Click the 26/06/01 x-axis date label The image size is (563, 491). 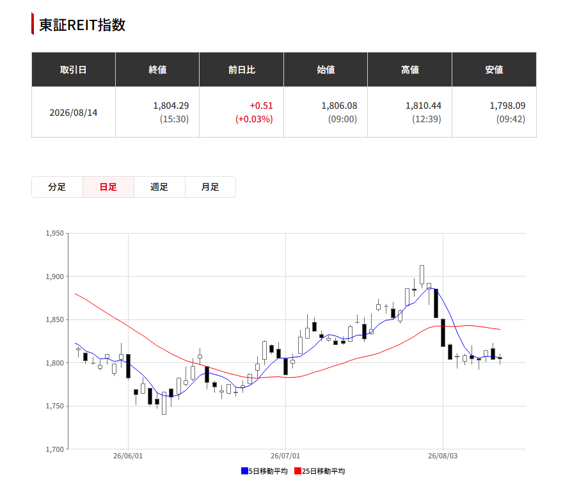point(128,456)
